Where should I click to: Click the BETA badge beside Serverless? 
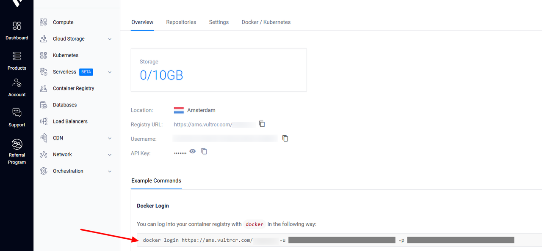point(86,72)
